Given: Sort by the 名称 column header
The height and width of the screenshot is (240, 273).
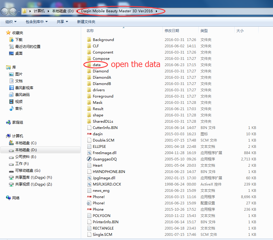Looking at the screenshot, I should (90, 31).
